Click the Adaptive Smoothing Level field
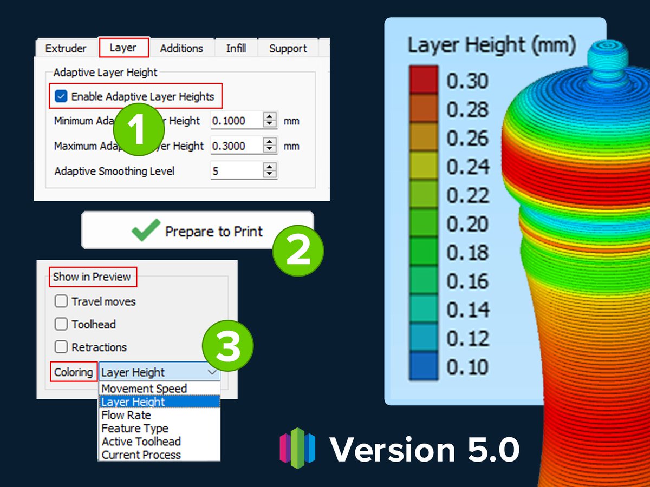 point(236,171)
